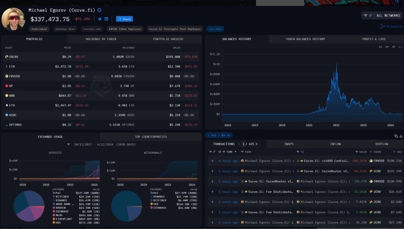This screenshot has width=404, height=229.
Task: Click the SDCRV value $291.80K
Action: pyautogui.click(x=173, y=57)
